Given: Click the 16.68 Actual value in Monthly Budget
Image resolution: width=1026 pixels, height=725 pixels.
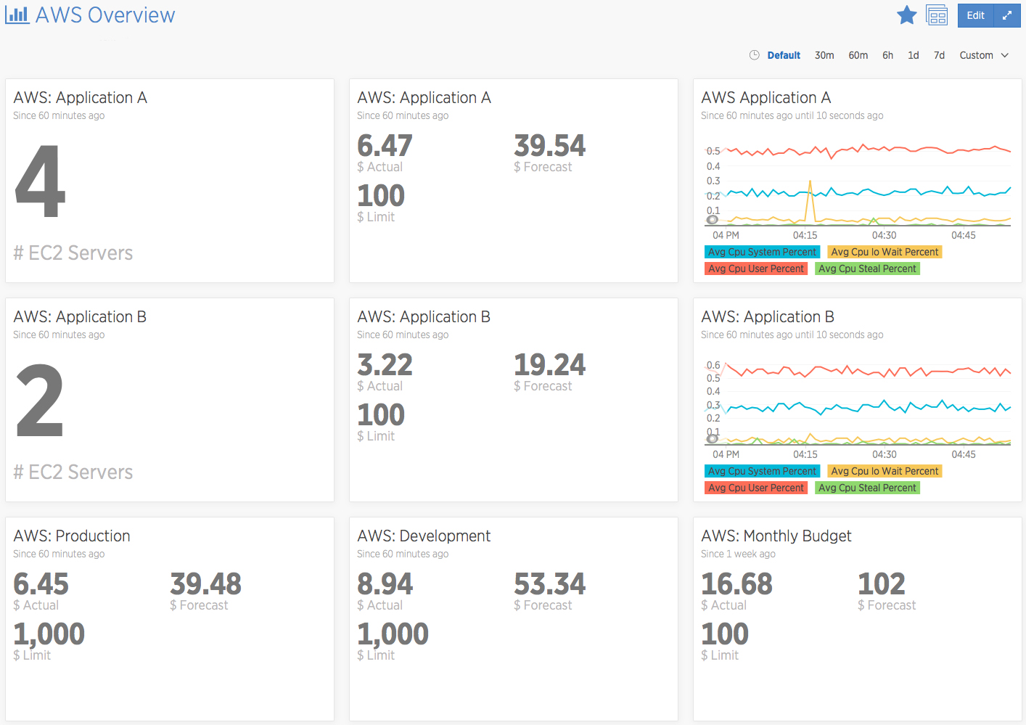Looking at the screenshot, I should 736,584.
